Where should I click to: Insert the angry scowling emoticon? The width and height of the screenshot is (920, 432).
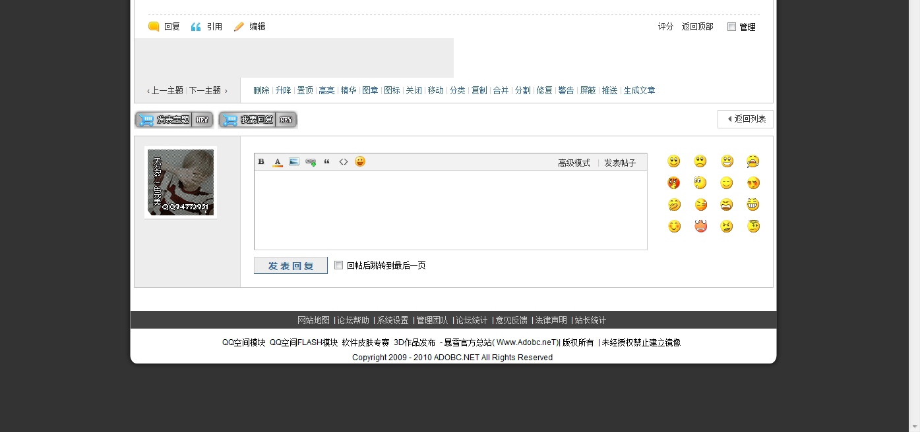(727, 227)
